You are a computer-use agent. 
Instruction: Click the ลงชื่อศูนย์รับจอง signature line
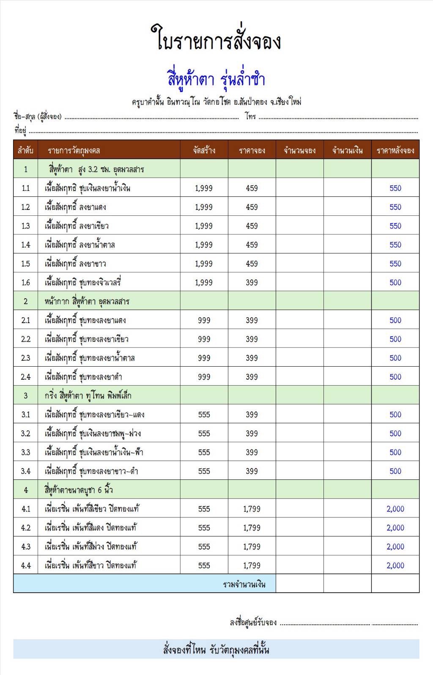click(x=348, y=623)
